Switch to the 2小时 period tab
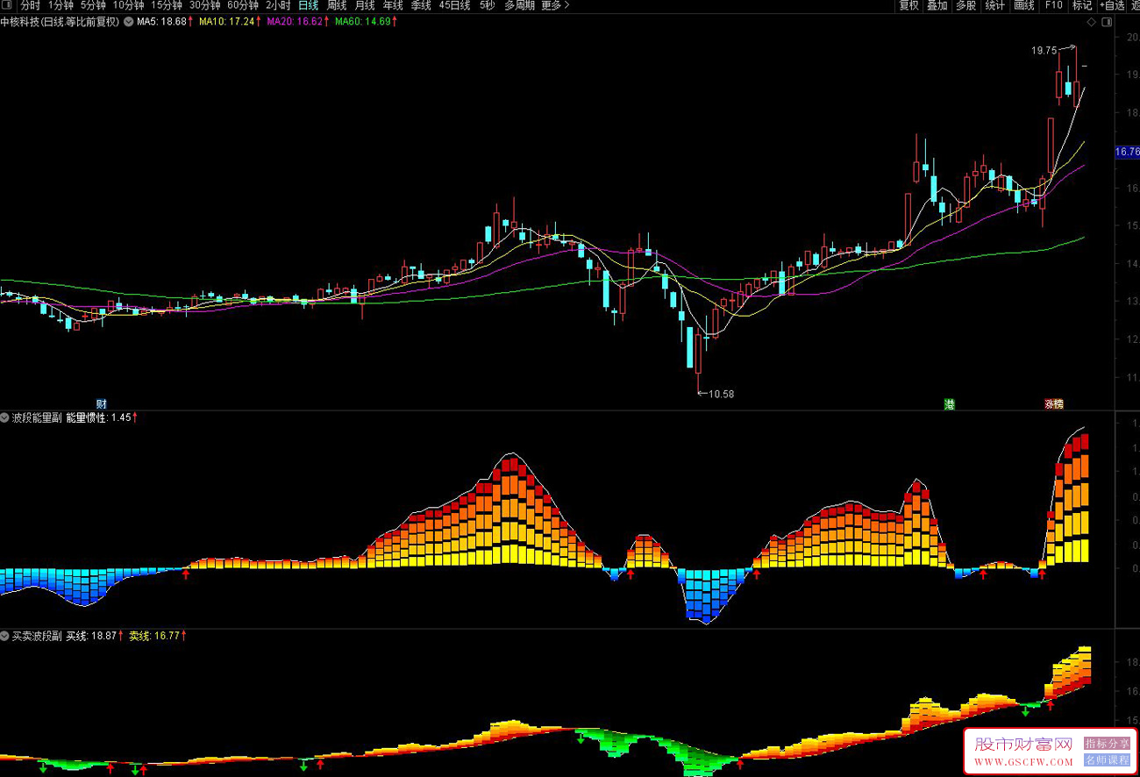This screenshot has width=1140, height=777. pos(278,5)
